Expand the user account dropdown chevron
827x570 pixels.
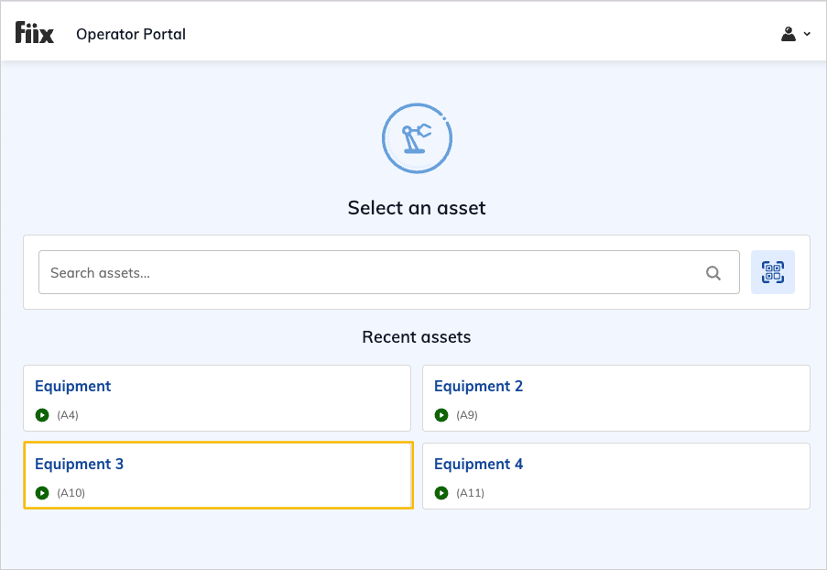[807, 34]
